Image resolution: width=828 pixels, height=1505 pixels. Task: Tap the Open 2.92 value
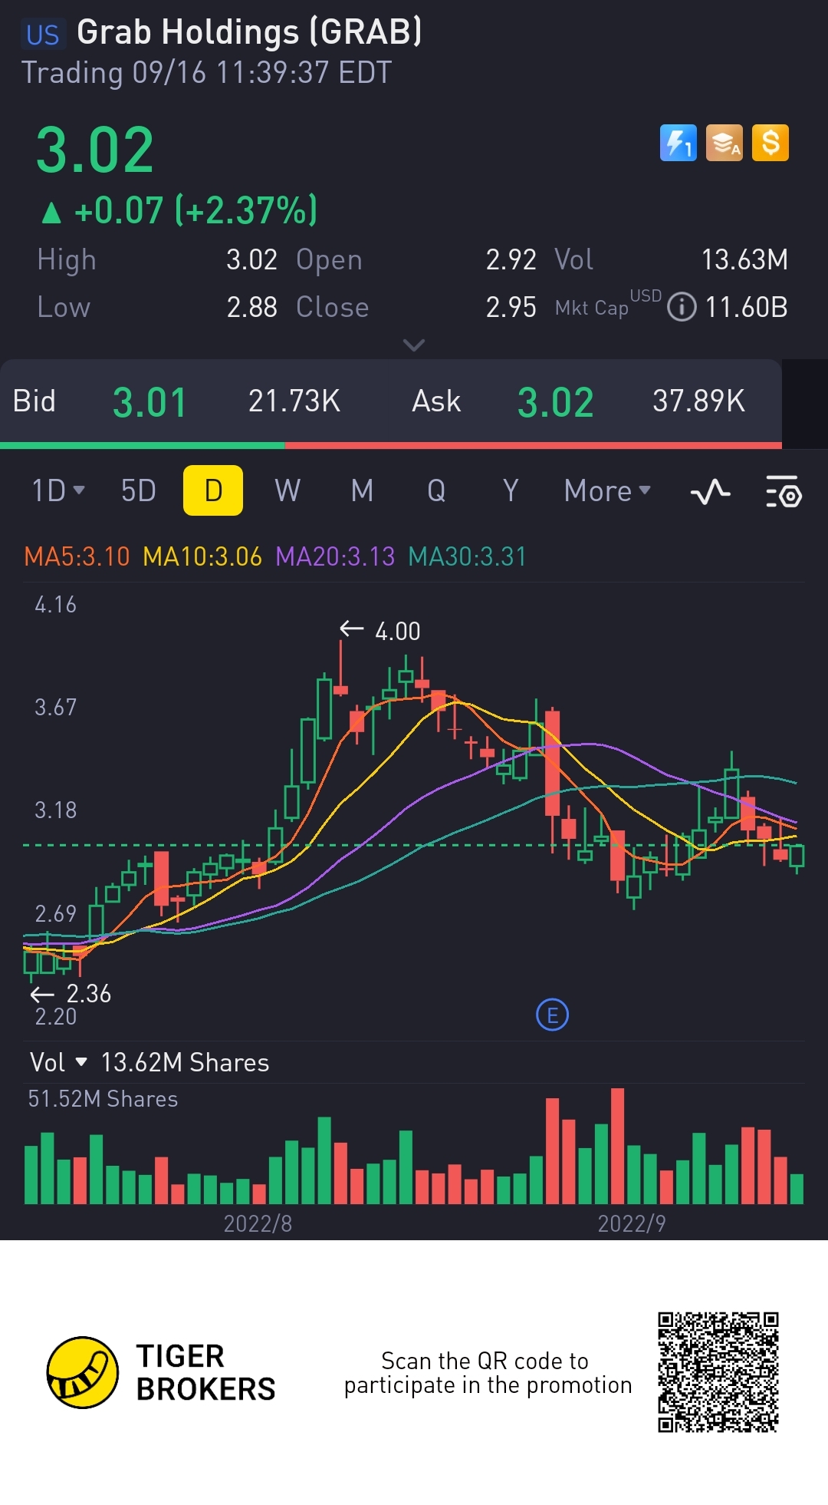(511, 259)
